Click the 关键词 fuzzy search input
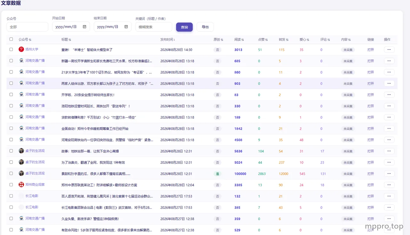Viewport: 410px width, 235px height. pyautogui.click(x=154, y=27)
